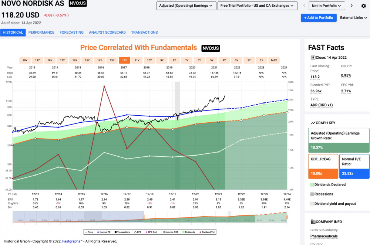Image resolution: width=370 pixels, height=245 pixels.
Task: Click Blended P/E value 36.96x
Action: (x=316, y=91)
